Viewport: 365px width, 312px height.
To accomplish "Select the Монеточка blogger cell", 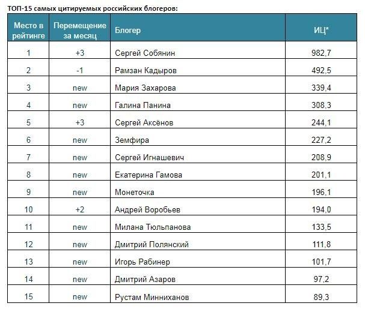I will [x=134, y=193].
